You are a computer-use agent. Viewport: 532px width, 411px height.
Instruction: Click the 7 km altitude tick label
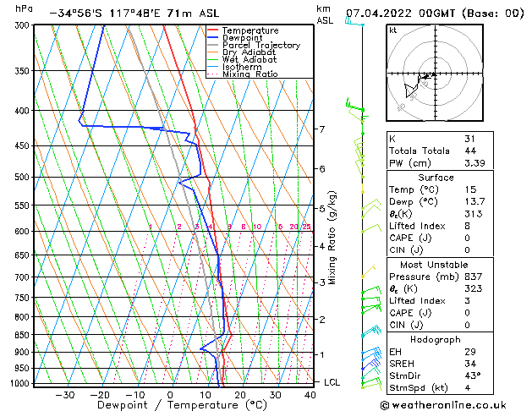tap(322, 129)
